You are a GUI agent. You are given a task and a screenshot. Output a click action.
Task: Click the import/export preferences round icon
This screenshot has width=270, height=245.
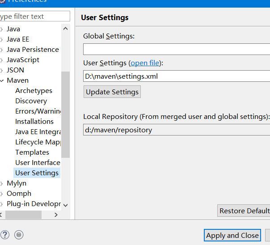pyautogui.click(x=19, y=235)
